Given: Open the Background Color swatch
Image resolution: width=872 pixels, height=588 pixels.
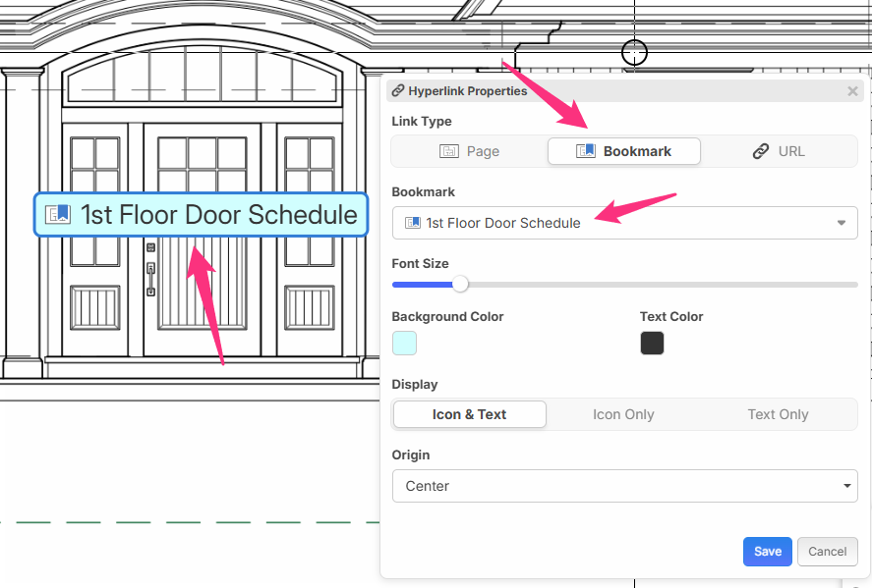Looking at the screenshot, I should (404, 344).
